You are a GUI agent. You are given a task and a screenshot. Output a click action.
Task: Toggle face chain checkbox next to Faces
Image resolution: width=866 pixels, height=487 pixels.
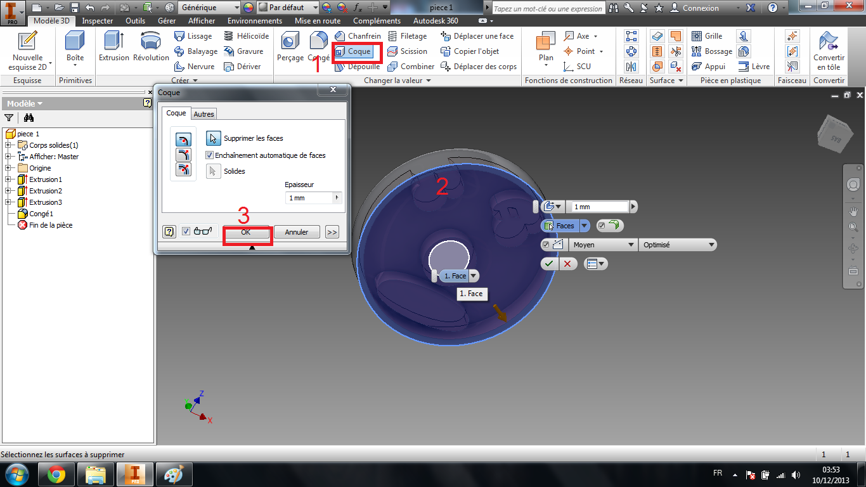pyautogui.click(x=602, y=226)
